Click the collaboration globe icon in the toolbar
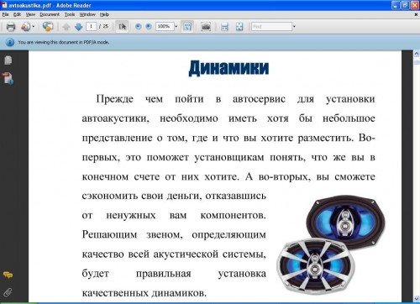This screenshot has width=420, height=304. tap(48, 27)
